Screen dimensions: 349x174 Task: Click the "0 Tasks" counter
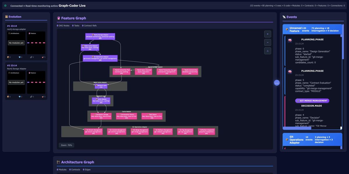coord(76,26)
